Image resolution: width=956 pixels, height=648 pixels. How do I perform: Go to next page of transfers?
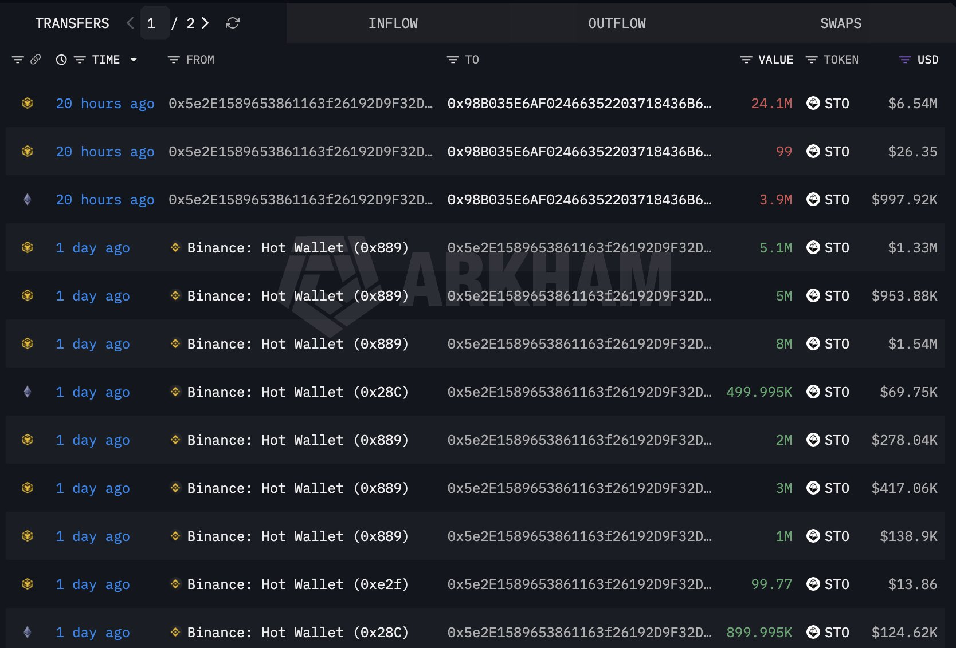point(205,23)
